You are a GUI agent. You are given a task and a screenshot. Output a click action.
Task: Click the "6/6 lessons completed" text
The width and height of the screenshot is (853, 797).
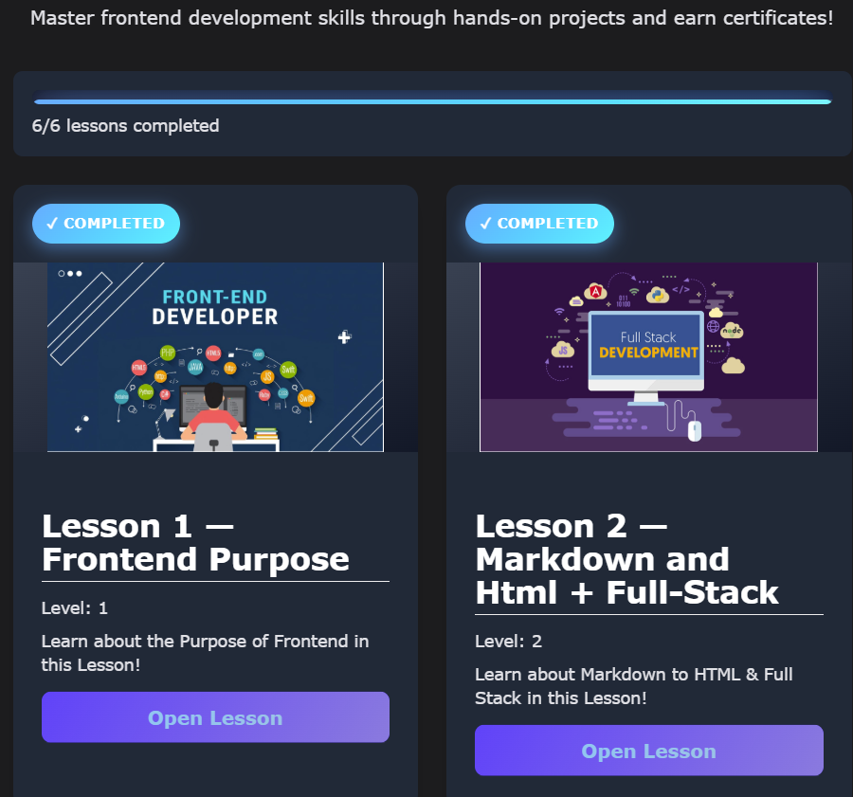(x=125, y=126)
